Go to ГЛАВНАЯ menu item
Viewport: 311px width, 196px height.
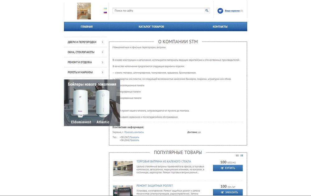[87, 26]
